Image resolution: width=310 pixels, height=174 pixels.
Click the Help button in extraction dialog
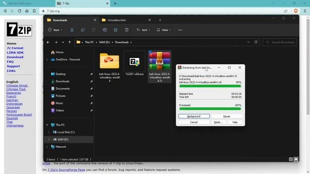point(235,122)
